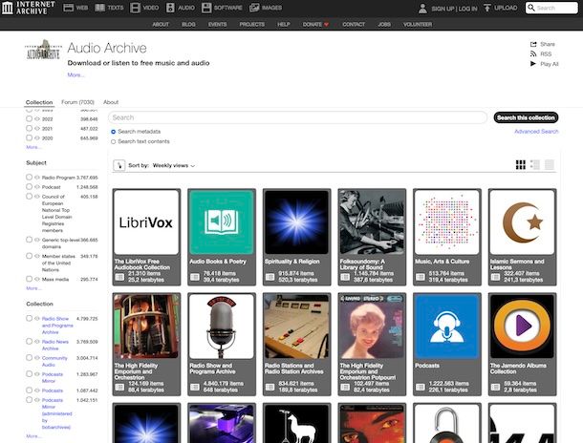Select the Search text contents radio button
Image resolution: width=583 pixels, height=443 pixels.
tap(114, 142)
